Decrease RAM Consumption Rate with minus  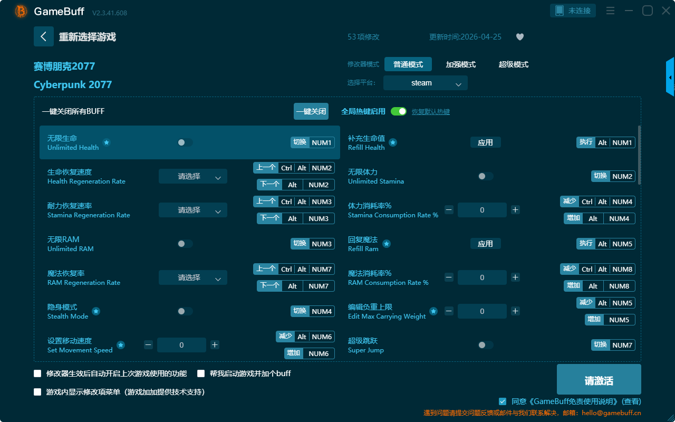(x=449, y=277)
